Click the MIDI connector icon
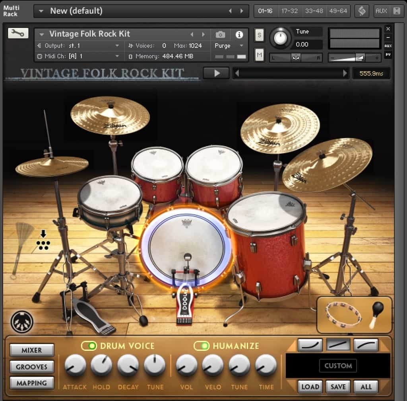407x401 pixels. click(x=22, y=322)
